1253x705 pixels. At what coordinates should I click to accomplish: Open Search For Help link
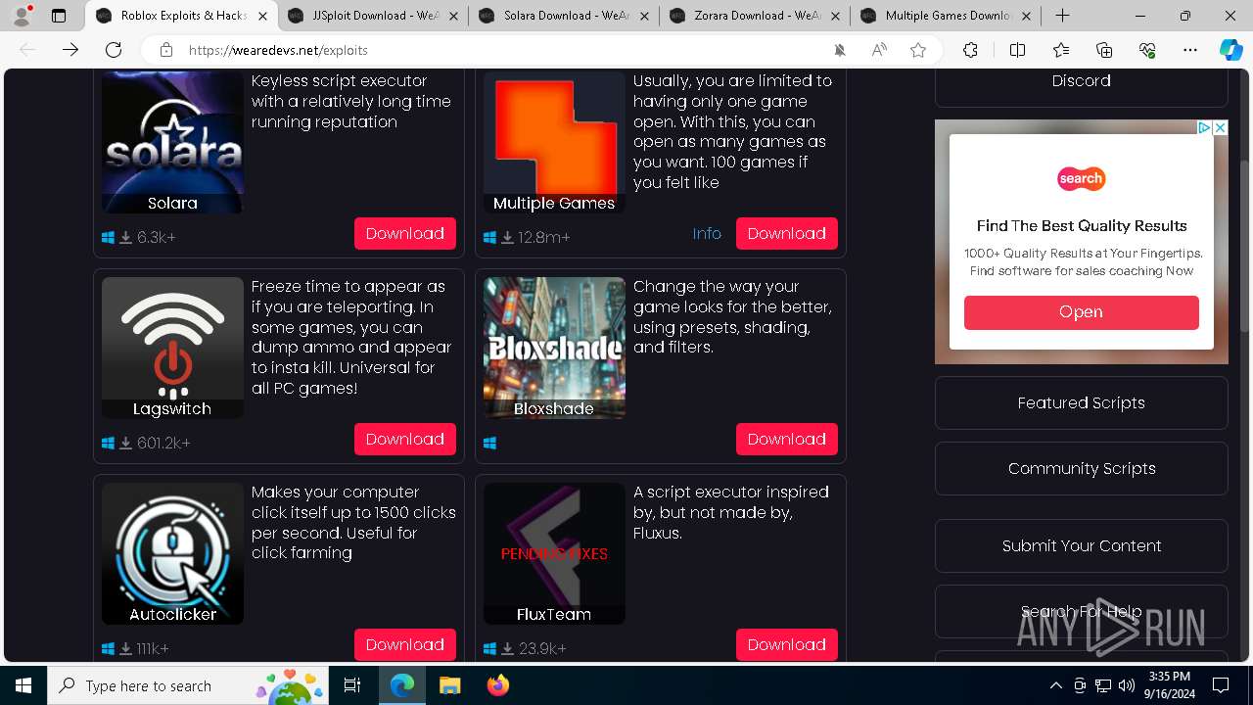click(x=1082, y=612)
